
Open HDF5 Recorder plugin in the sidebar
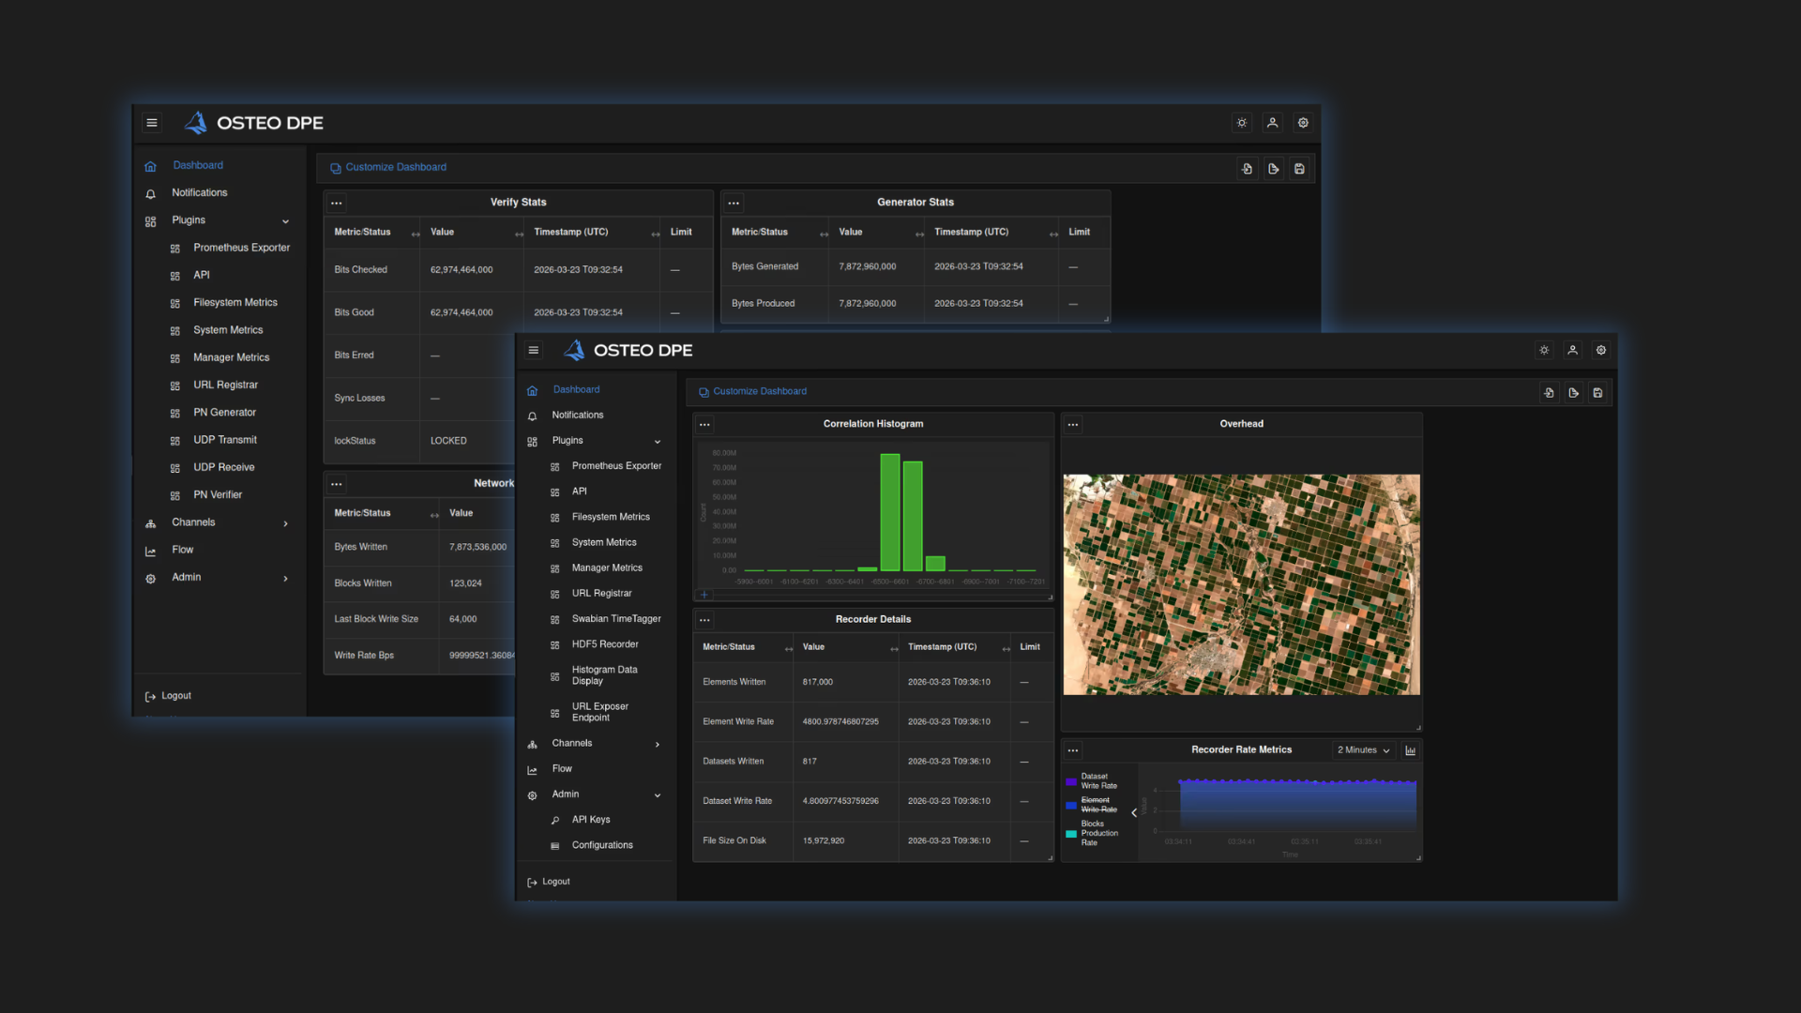tap(605, 644)
